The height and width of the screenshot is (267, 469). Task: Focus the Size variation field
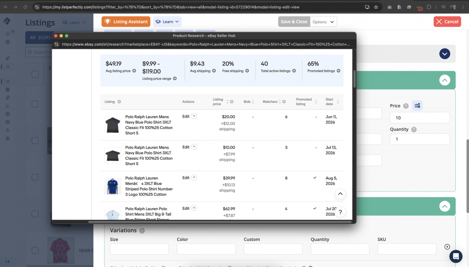[x=139, y=249]
